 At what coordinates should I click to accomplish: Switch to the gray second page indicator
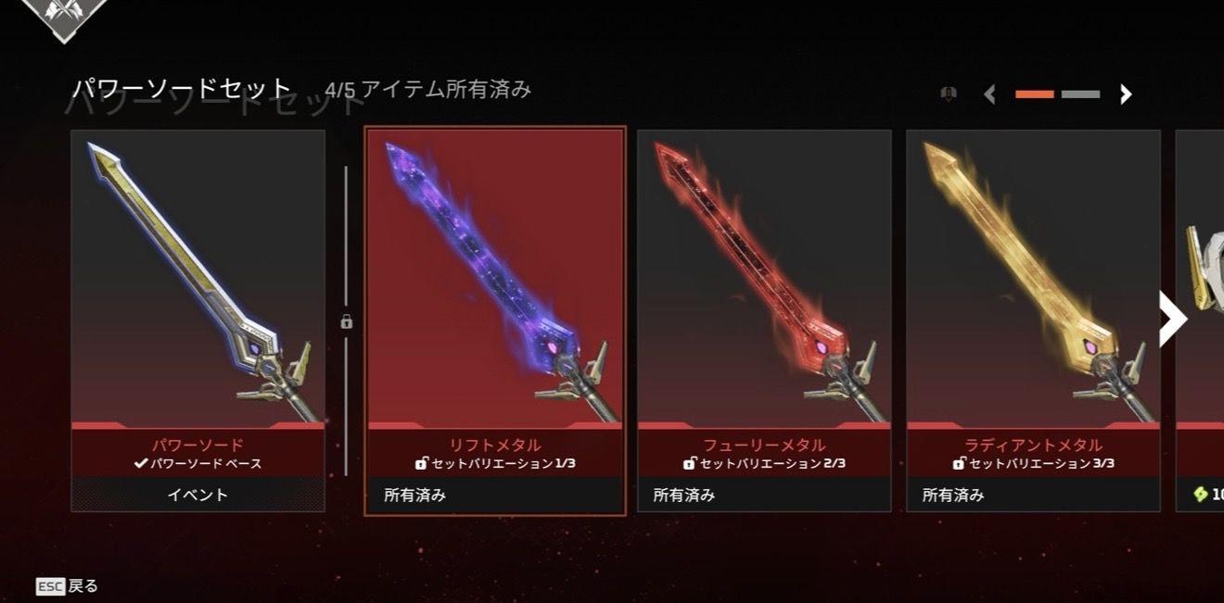[x=1080, y=94]
